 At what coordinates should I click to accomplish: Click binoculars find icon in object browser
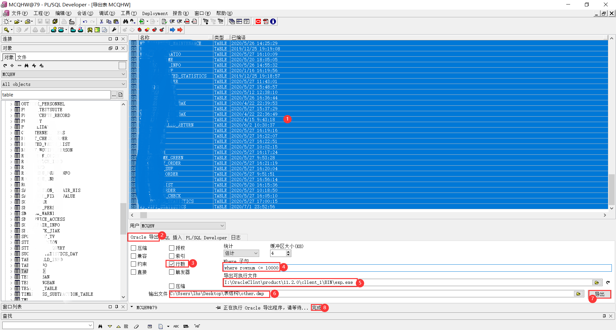point(27,65)
